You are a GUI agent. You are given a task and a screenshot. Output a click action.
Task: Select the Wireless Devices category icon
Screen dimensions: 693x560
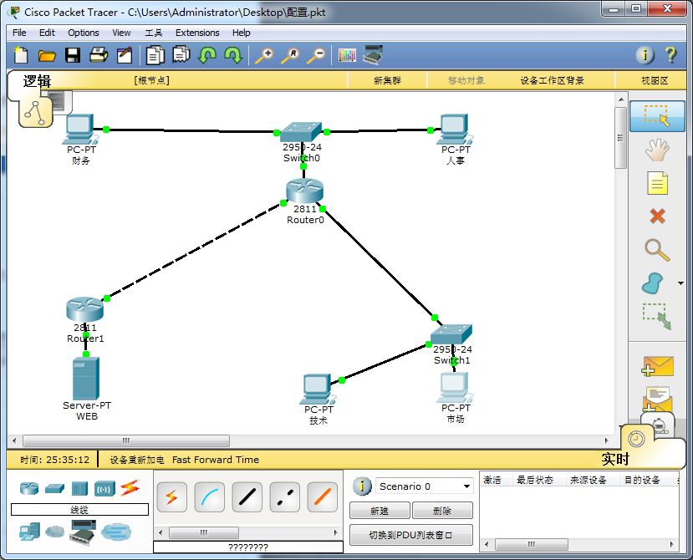104,489
